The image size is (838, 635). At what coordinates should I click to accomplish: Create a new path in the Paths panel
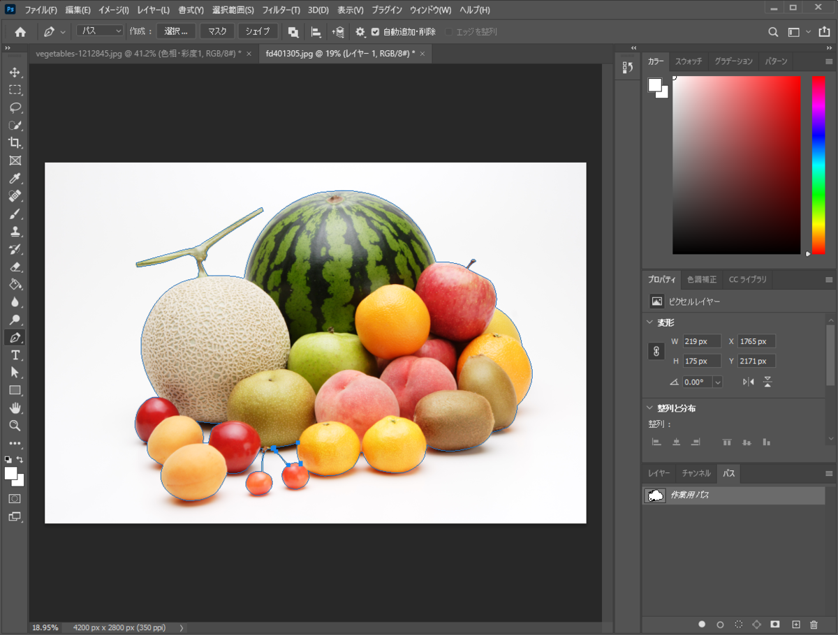795,625
